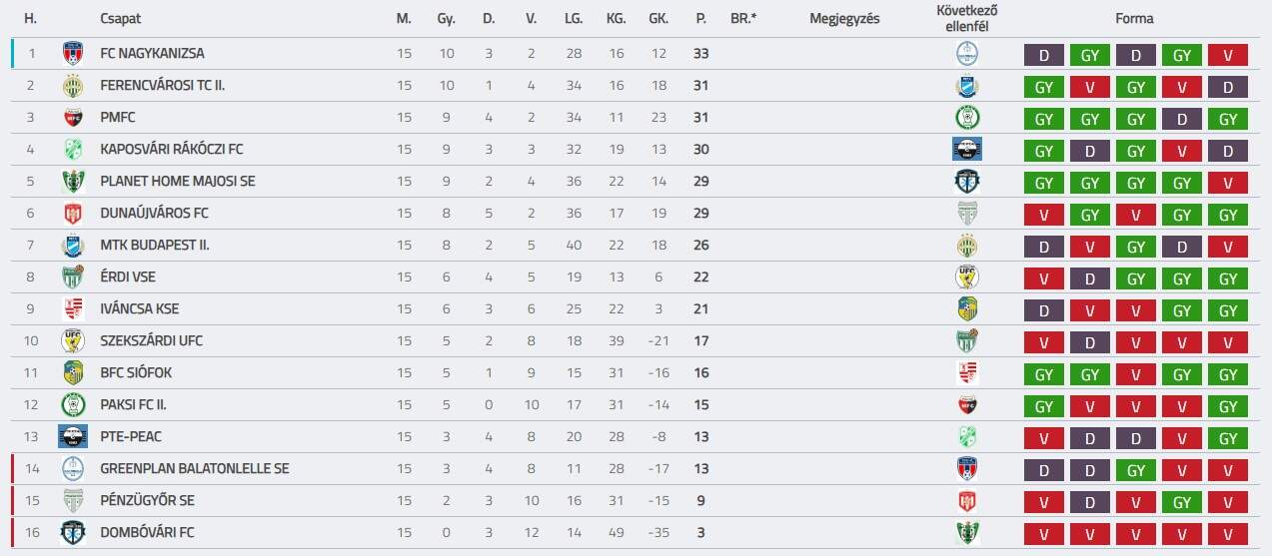1272x556 pixels.
Task: Click the Csapat column header
Action: tap(120, 18)
